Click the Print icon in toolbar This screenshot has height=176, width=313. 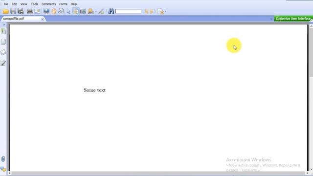[x=30, y=11]
